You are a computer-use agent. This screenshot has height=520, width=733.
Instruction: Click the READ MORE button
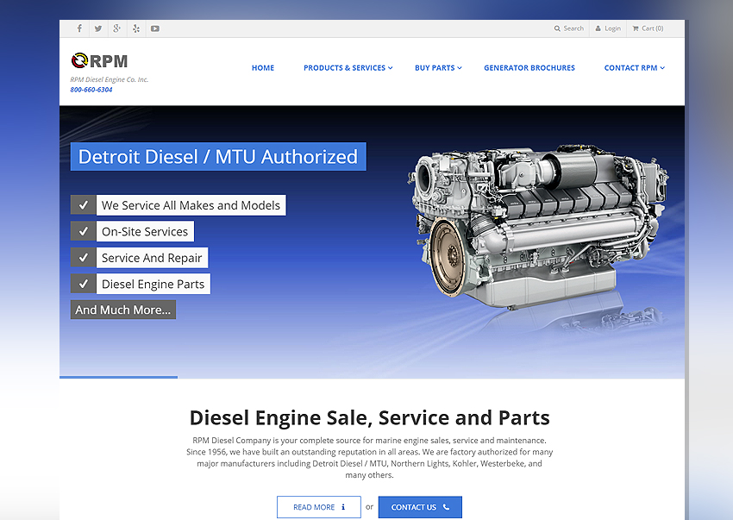(x=318, y=506)
